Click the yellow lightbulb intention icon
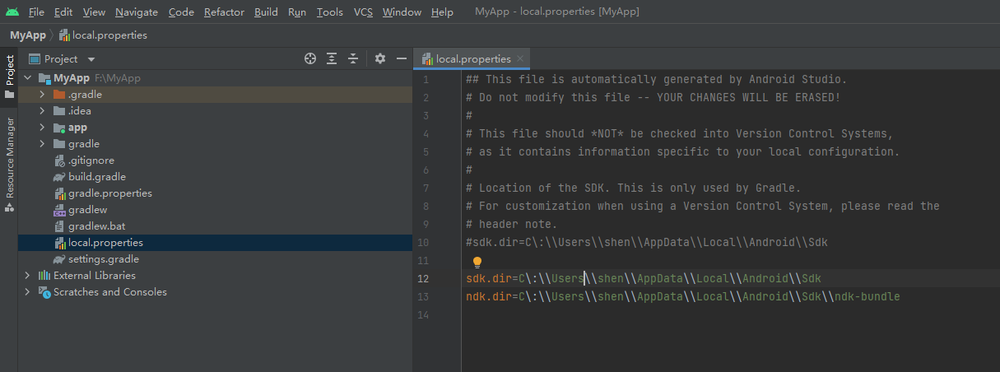 [477, 262]
